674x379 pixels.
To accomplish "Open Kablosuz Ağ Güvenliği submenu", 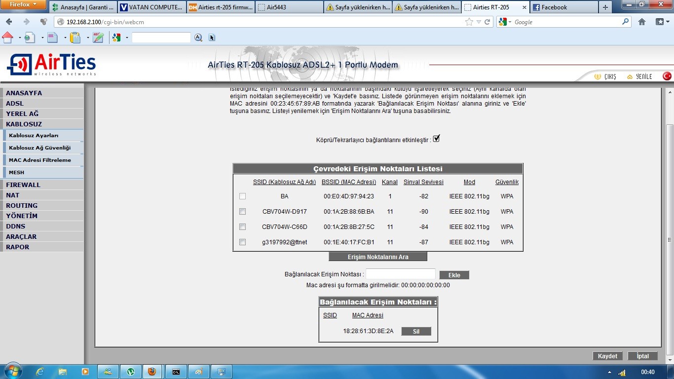I will (x=43, y=148).
